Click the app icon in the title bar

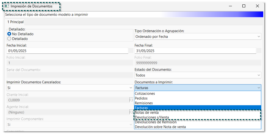pyautogui.click(x=7, y=6)
